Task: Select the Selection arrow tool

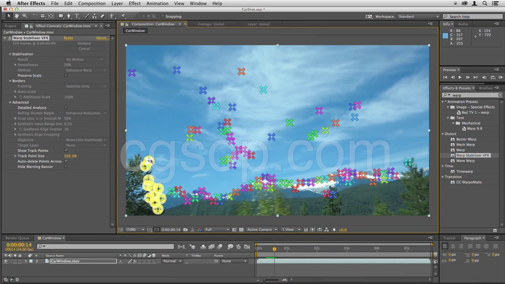Action: coord(9,16)
